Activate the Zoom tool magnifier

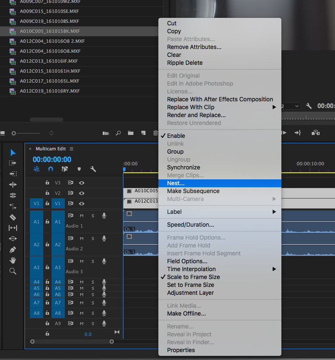(13, 271)
